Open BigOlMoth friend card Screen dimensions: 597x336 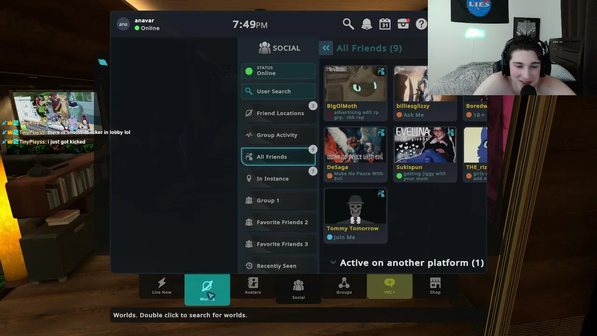coord(355,93)
